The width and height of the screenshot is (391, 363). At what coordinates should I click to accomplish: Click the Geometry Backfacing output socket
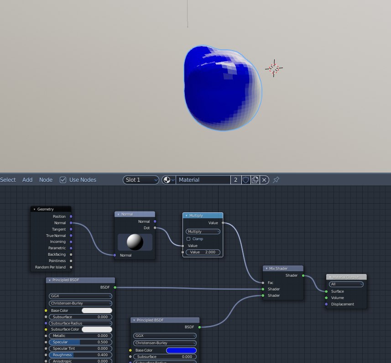point(71,254)
